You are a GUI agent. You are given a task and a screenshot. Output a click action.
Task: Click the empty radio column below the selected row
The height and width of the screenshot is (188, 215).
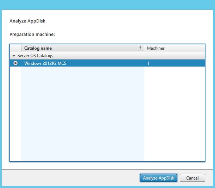(x=15, y=113)
